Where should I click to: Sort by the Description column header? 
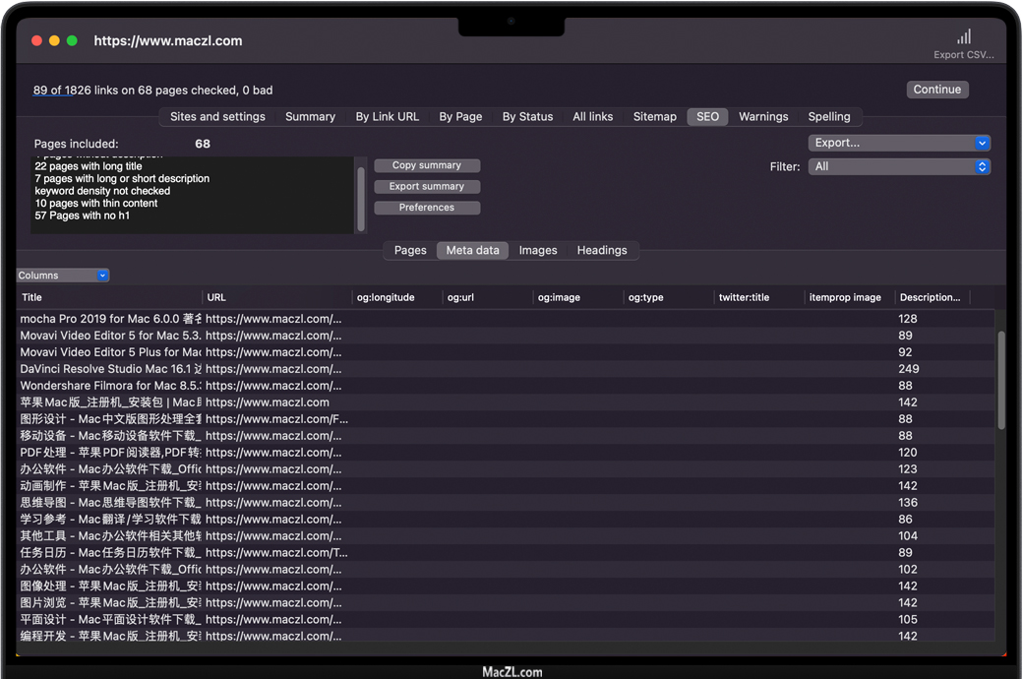click(x=931, y=297)
